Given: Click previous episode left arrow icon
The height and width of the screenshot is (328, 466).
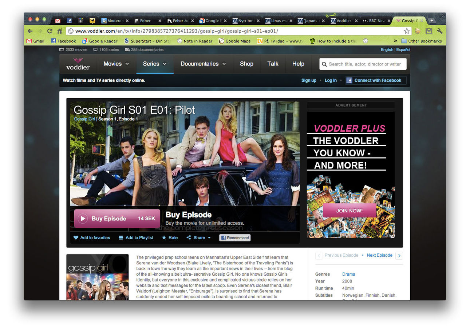Looking at the screenshot, I should point(319,256).
